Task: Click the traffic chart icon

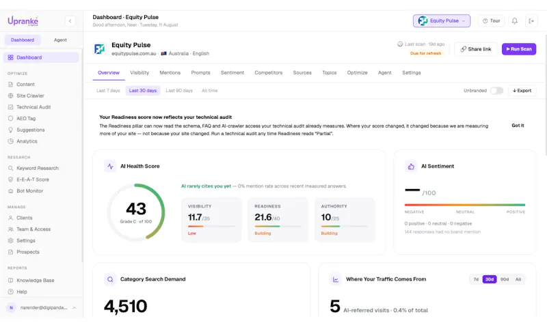Action: tap(336, 279)
